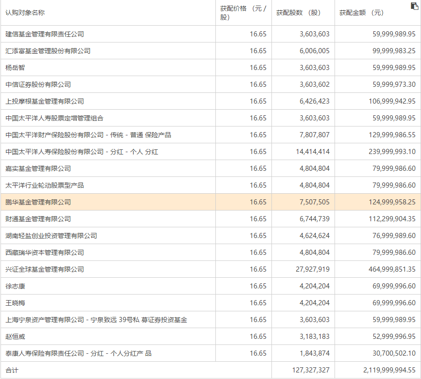This screenshot has width=421, height=379.
Task: Click the name 中信证券股份有限公司
Action: click(x=38, y=84)
